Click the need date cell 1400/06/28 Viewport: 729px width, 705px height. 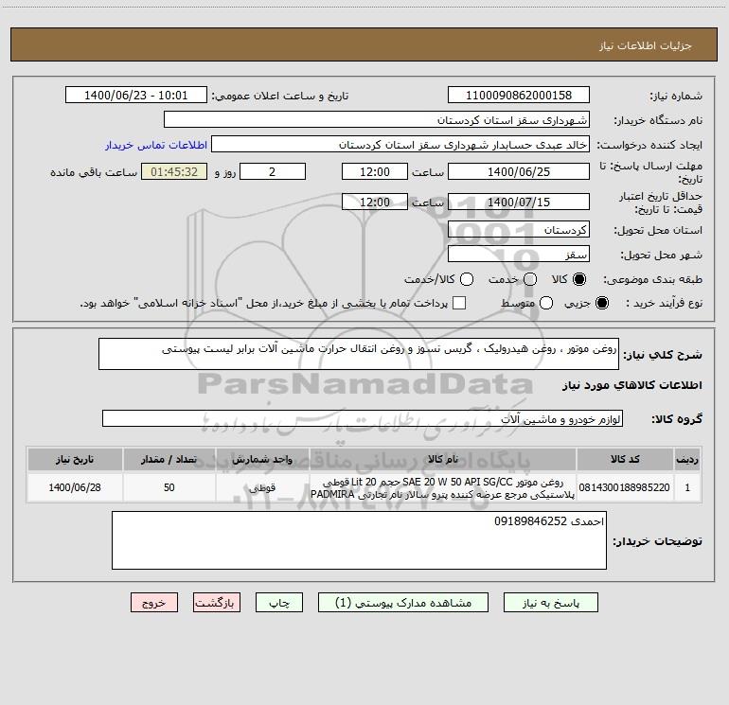(x=75, y=487)
